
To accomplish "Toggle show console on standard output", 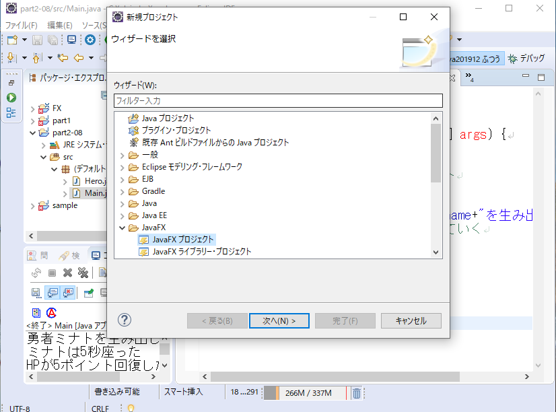I will 53,293.
